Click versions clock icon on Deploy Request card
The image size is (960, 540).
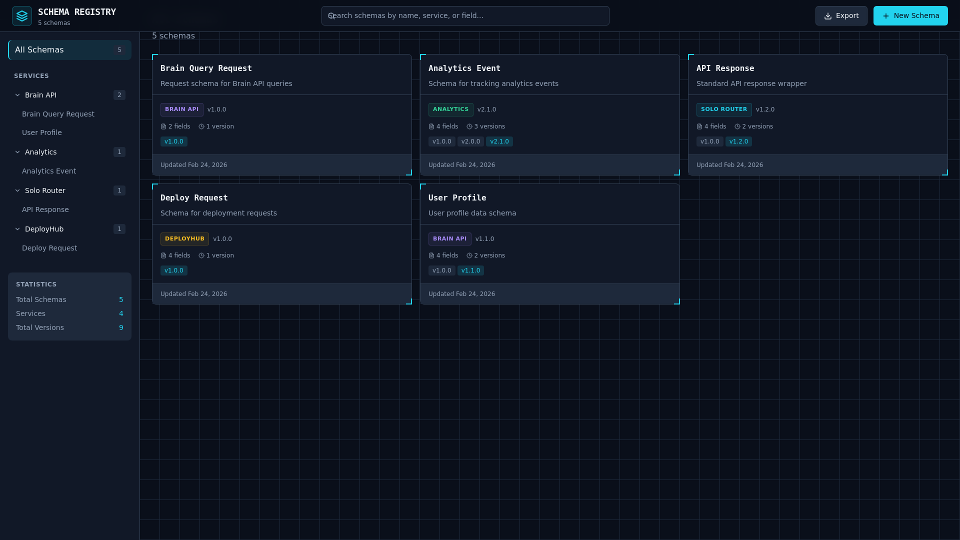coord(201,255)
